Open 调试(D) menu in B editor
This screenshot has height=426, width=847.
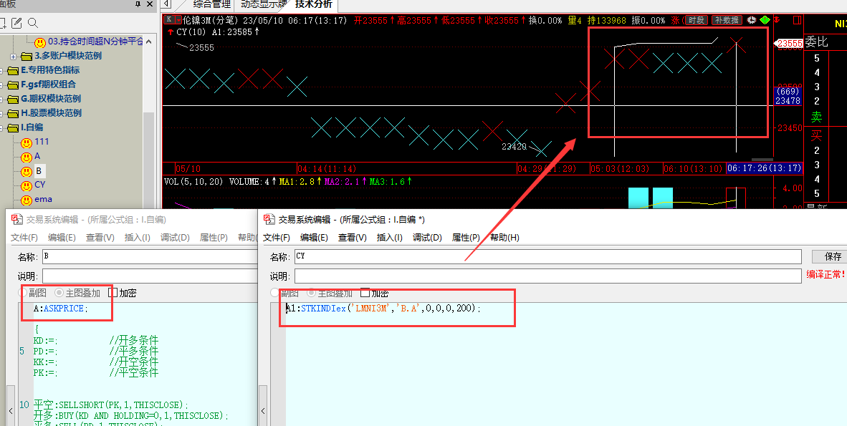click(175, 238)
